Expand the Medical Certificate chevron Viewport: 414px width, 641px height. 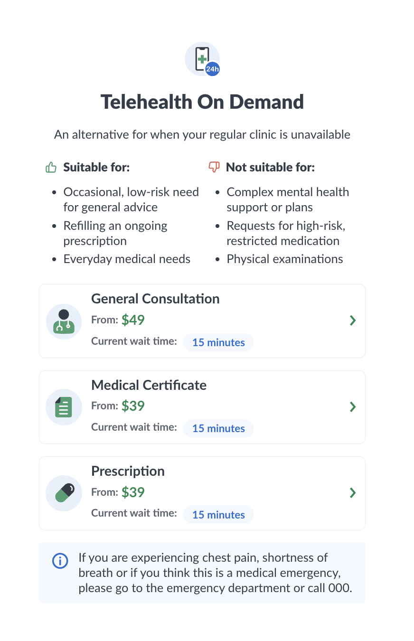[x=353, y=407]
